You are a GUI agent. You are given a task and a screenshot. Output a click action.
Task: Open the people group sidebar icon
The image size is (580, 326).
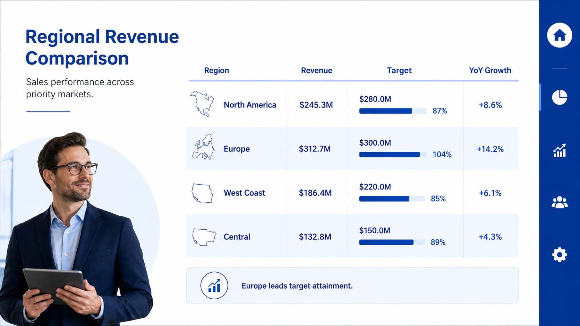click(x=560, y=202)
